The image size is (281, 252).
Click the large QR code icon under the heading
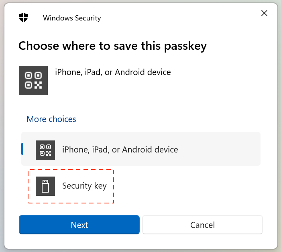point(33,80)
